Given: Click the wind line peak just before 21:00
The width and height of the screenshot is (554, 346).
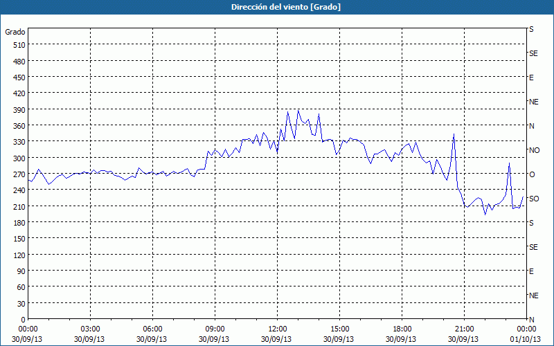Looking at the screenshot, I should [454, 134].
